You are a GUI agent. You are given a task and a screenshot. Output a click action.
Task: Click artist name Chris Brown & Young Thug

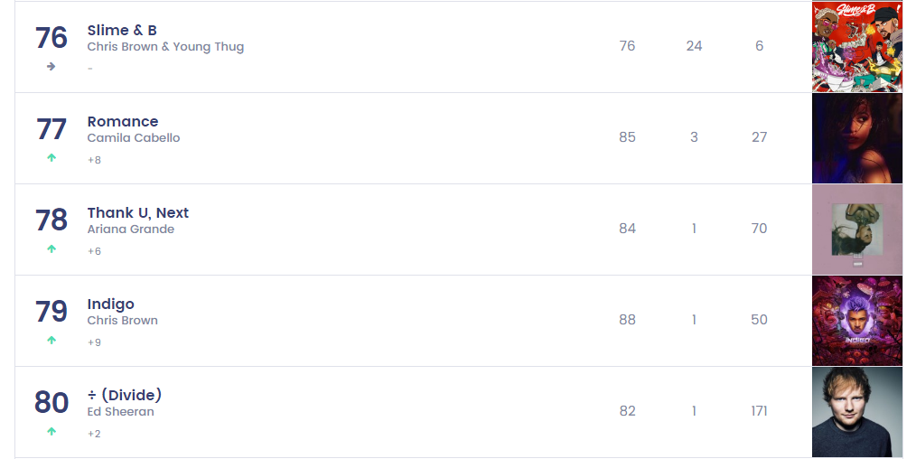click(165, 47)
